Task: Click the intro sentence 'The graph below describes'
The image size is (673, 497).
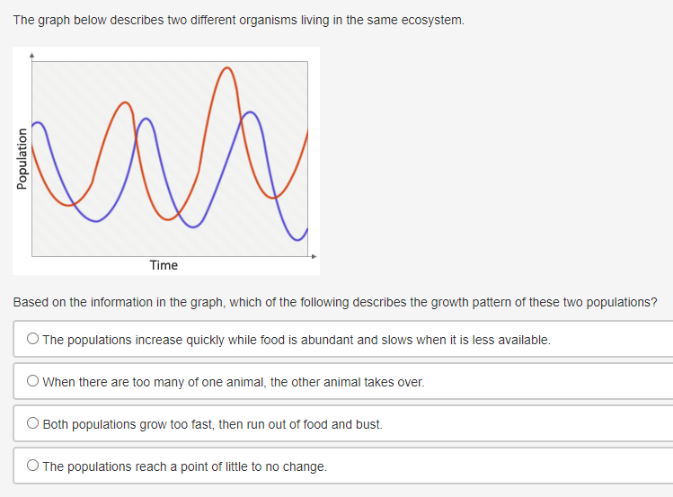Action: [239, 20]
